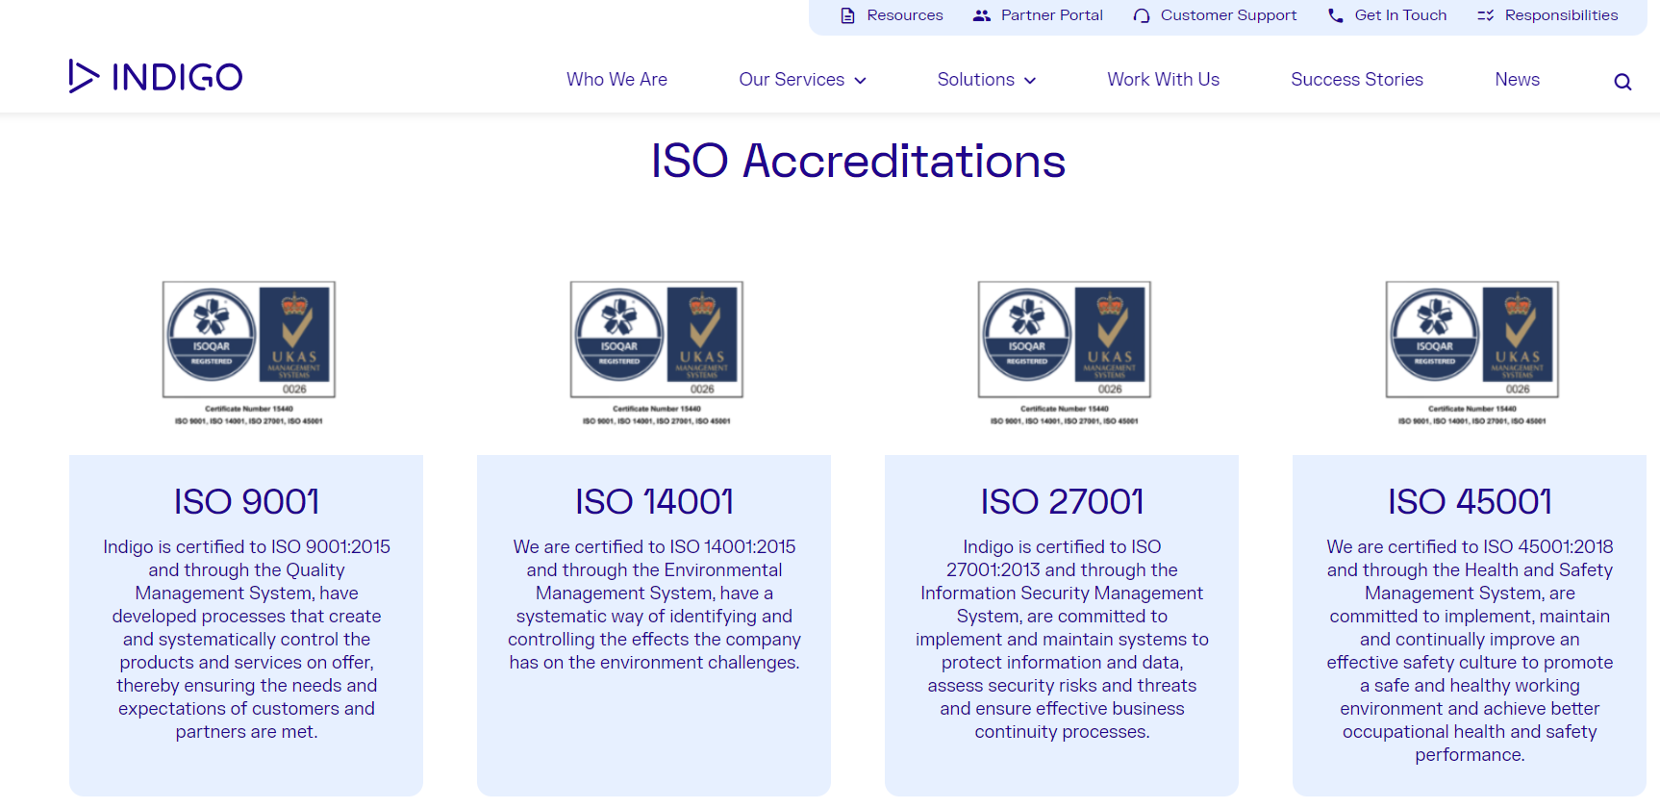Image resolution: width=1660 pixels, height=808 pixels.
Task: Go to Customer Support
Action: pyautogui.click(x=1228, y=15)
